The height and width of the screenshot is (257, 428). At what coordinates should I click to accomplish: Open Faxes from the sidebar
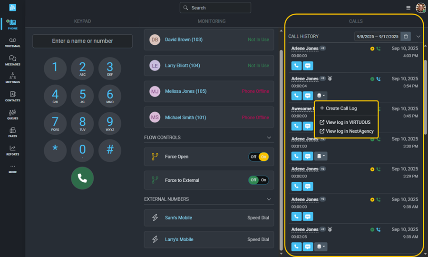[12, 132]
